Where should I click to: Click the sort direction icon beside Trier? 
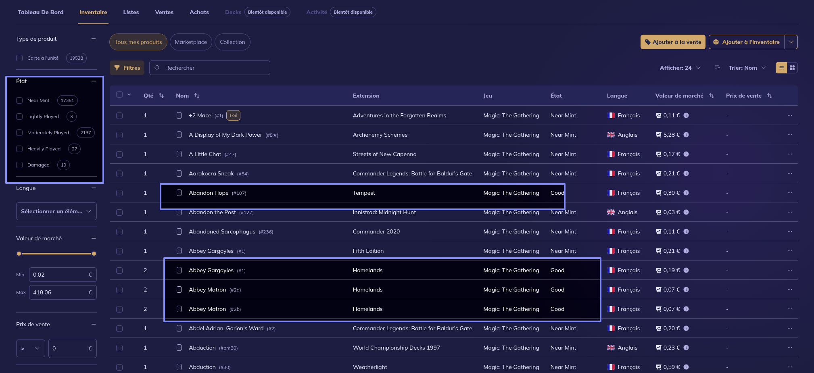[717, 68]
